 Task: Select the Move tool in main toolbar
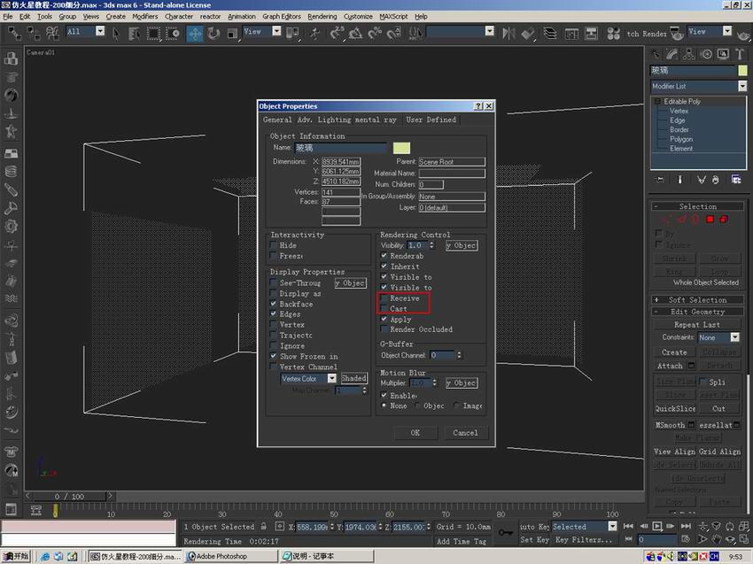tap(193, 33)
